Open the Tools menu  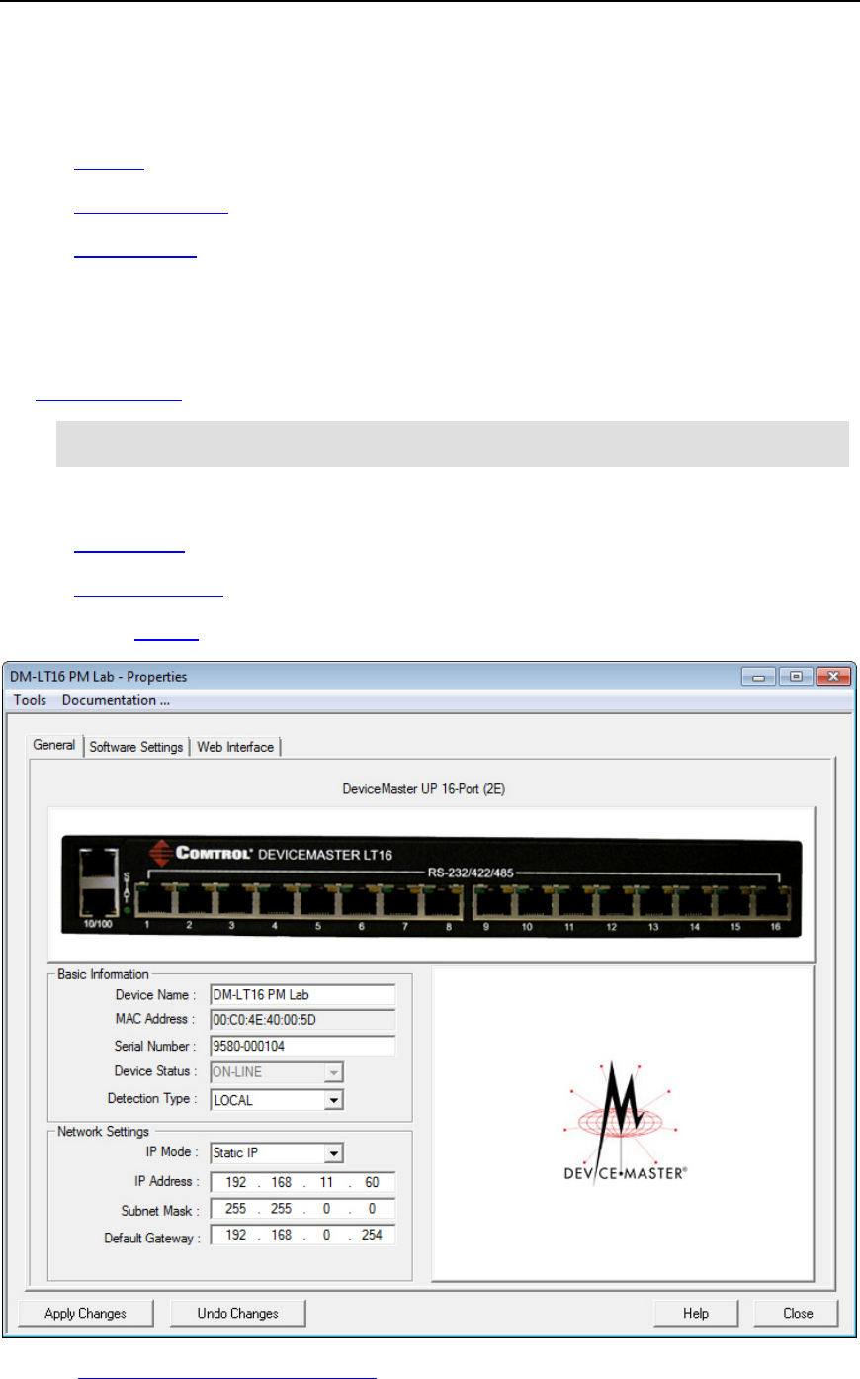coord(30,700)
